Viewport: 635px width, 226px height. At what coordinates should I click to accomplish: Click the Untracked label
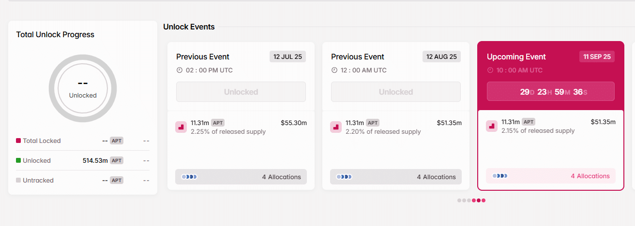point(38,180)
